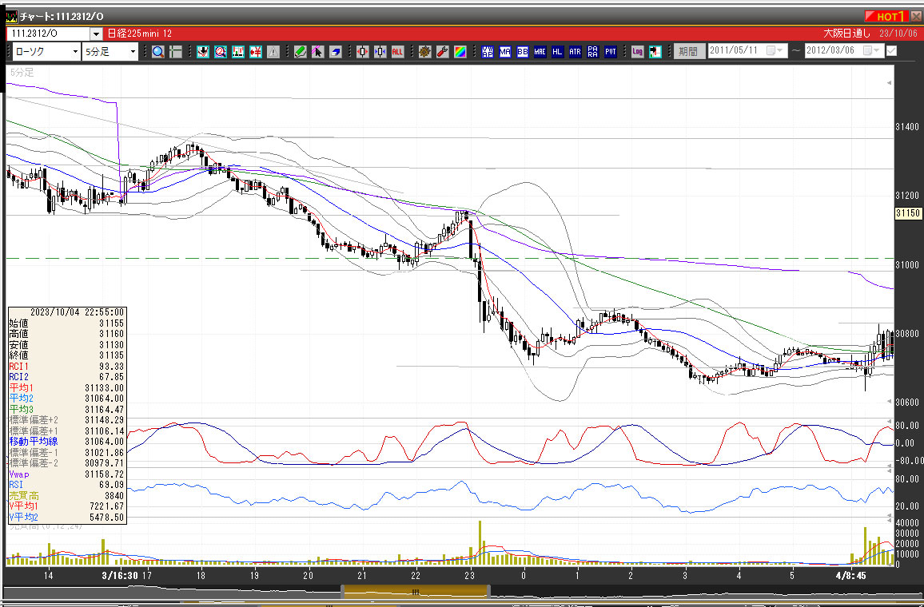Toggle the ATR indicator button
The width and height of the screenshot is (924, 607).
pos(576,52)
